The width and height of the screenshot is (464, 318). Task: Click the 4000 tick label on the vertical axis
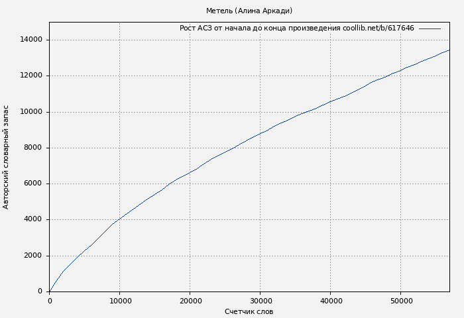pyautogui.click(x=33, y=219)
